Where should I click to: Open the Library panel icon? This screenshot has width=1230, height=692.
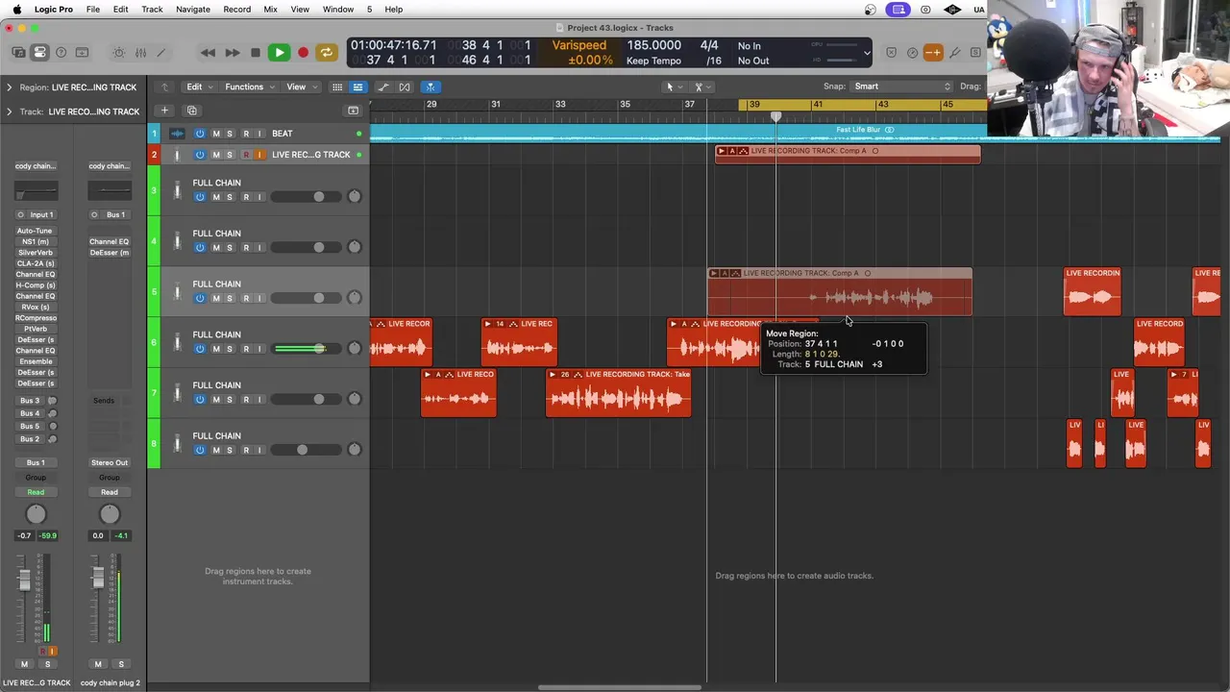point(18,53)
